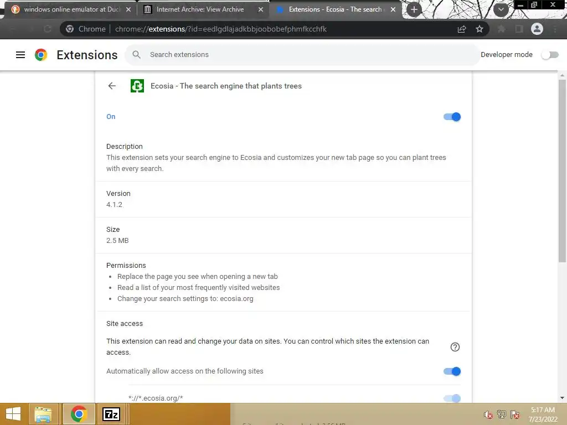Click the search magnifier icon
This screenshot has width=567, height=425.
click(x=136, y=55)
